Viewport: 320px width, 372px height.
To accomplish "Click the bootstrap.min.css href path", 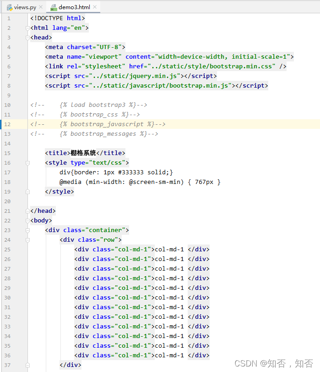I will pos(212,66).
